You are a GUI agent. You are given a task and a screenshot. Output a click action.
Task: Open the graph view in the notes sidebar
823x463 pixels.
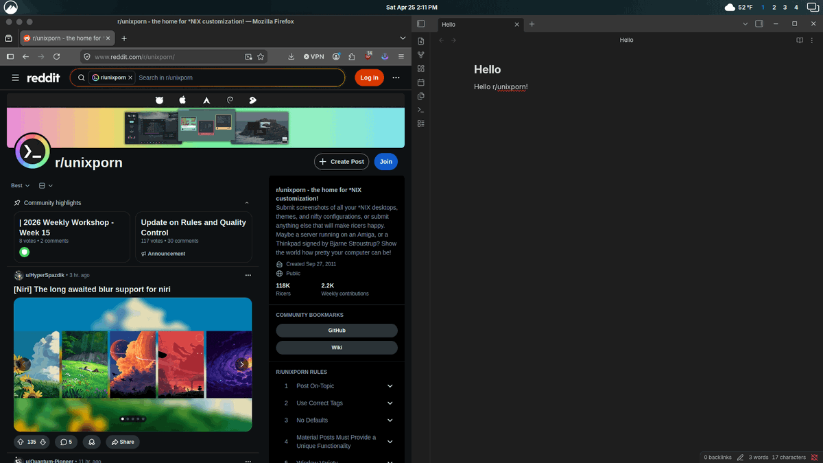point(420,54)
